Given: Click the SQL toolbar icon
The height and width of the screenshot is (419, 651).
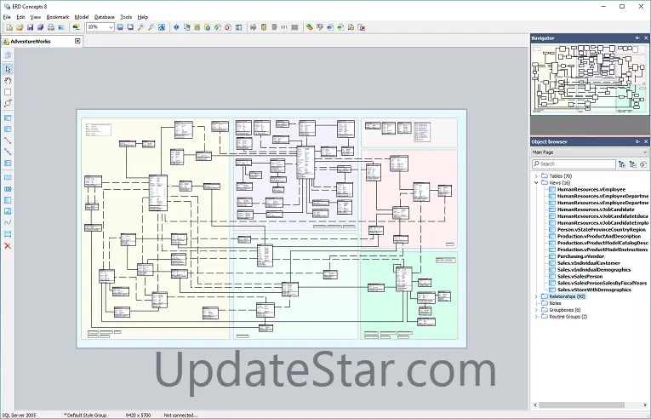Looking at the screenshot, I should pos(284,27).
